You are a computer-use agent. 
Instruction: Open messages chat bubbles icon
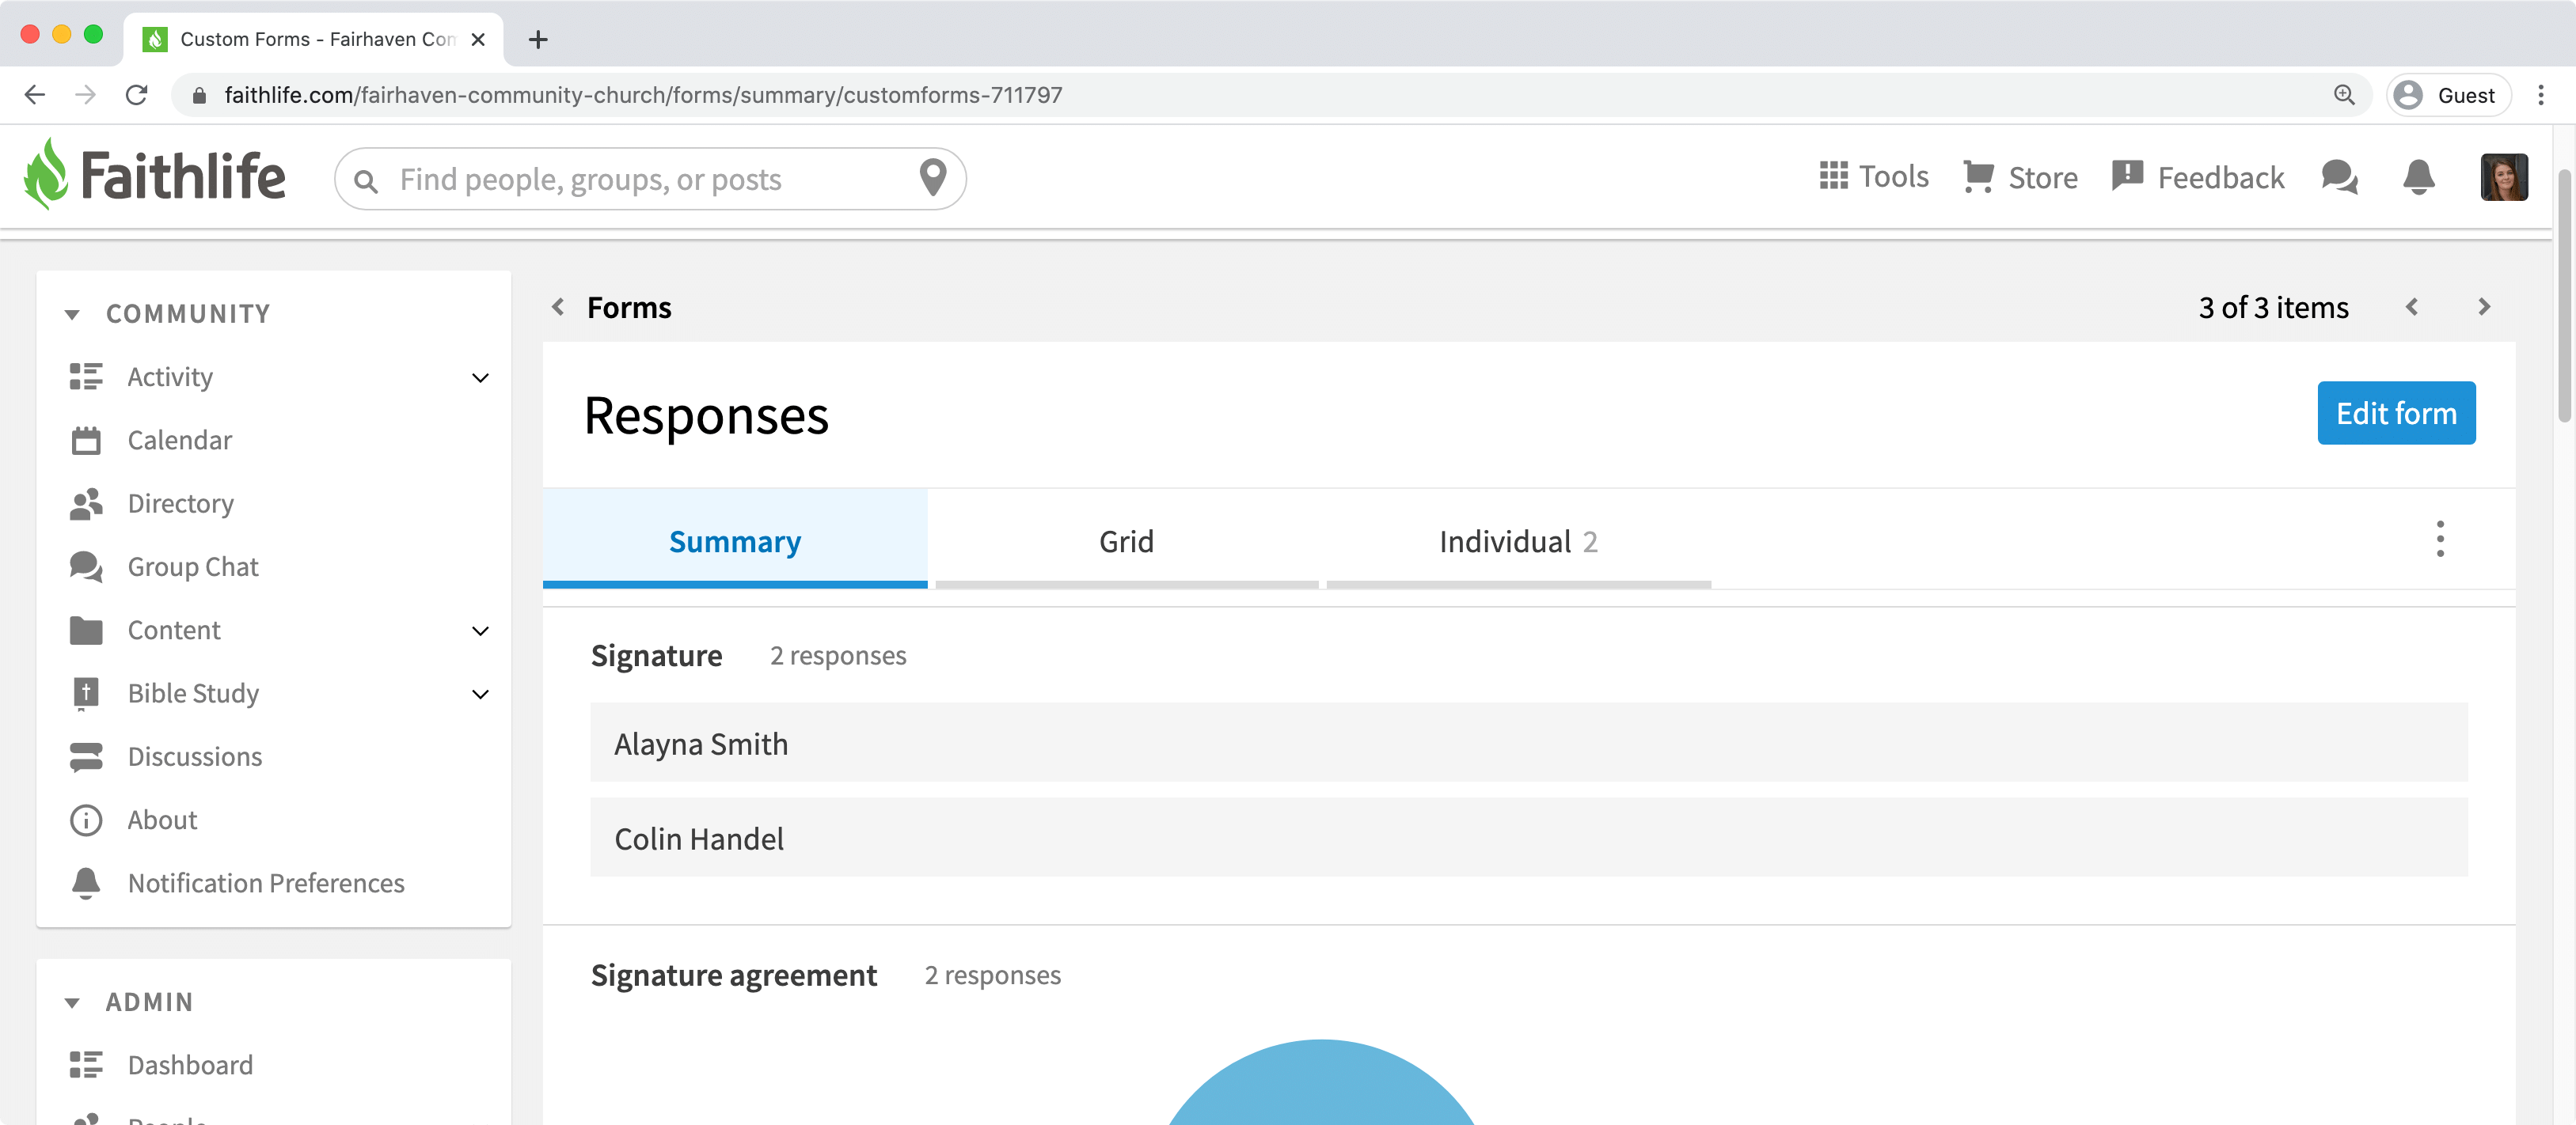point(2339,177)
